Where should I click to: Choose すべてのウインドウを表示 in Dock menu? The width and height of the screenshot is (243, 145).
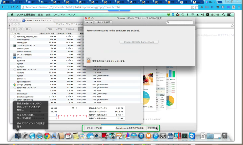(x=31, y=123)
